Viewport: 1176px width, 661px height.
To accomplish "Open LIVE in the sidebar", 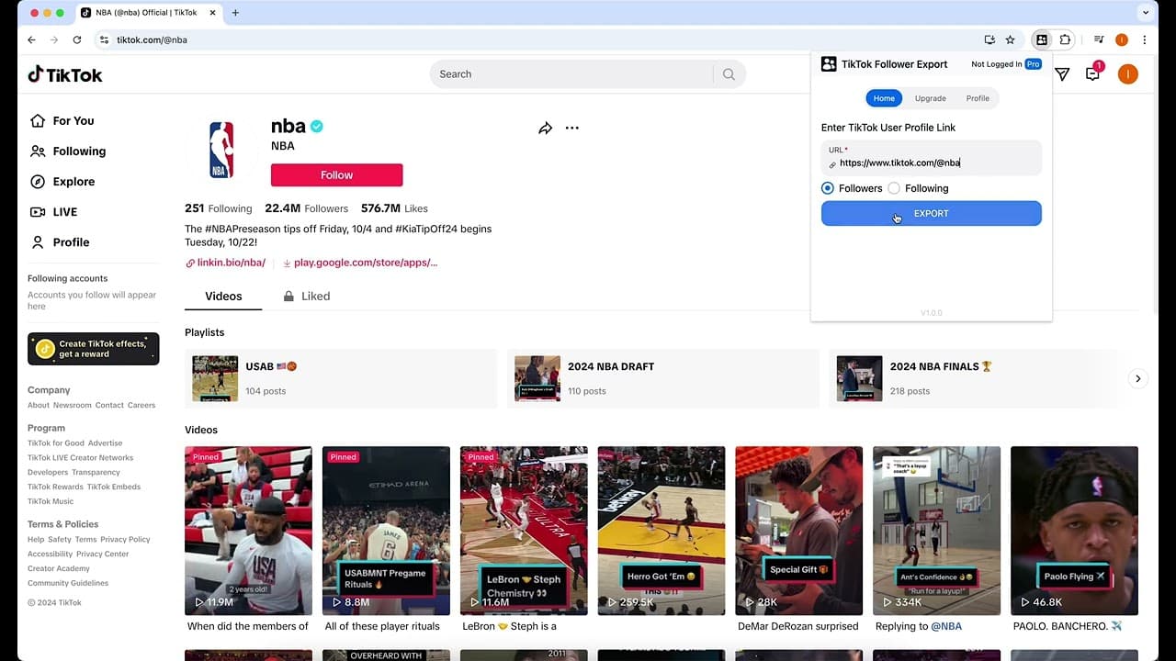I will (54, 212).
